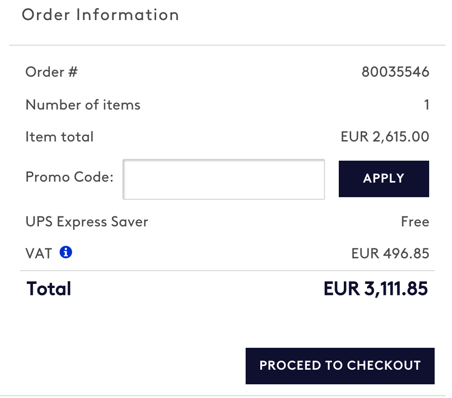Click the Order # label
The height and width of the screenshot is (398, 452).
52,72
